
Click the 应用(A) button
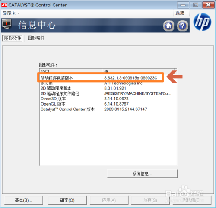pyautogui.click(x=109, y=200)
